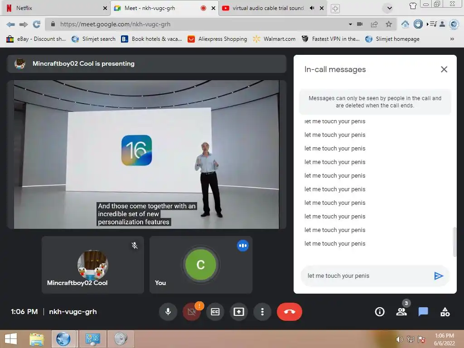Leave the call with the red hang-up button
This screenshot has width=464, height=348.
pyautogui.click(x=290, y=312)
